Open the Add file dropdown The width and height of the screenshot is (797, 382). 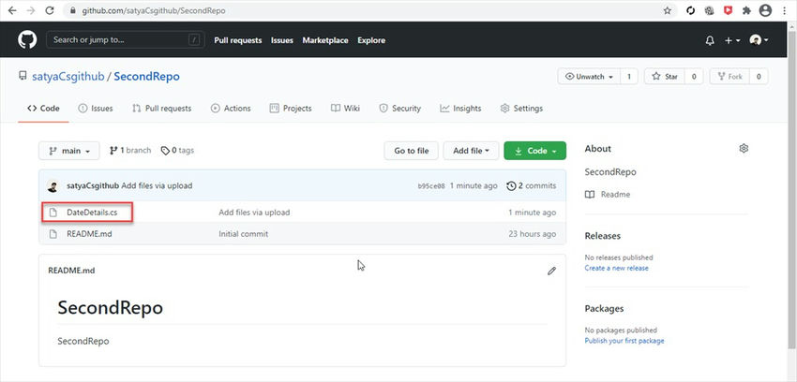[x=471, y=151]
